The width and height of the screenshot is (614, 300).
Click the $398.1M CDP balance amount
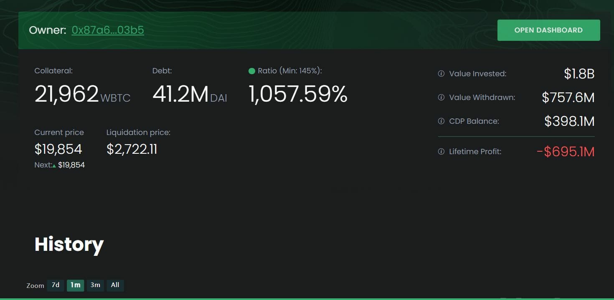coord(570,121)
